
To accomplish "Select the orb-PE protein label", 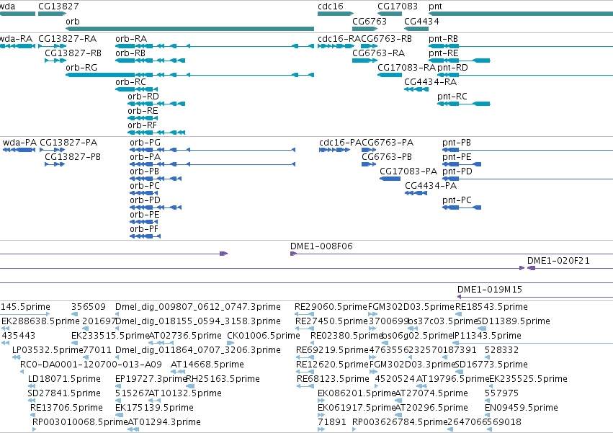I will point(145,215).
